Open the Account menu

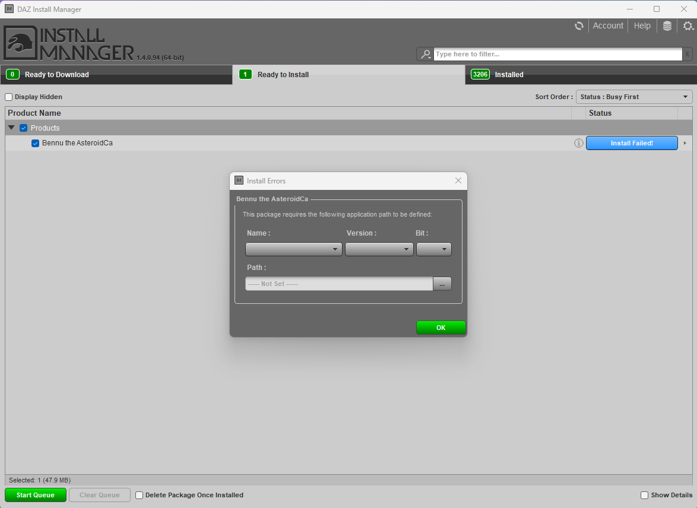[x=608, y=26]
